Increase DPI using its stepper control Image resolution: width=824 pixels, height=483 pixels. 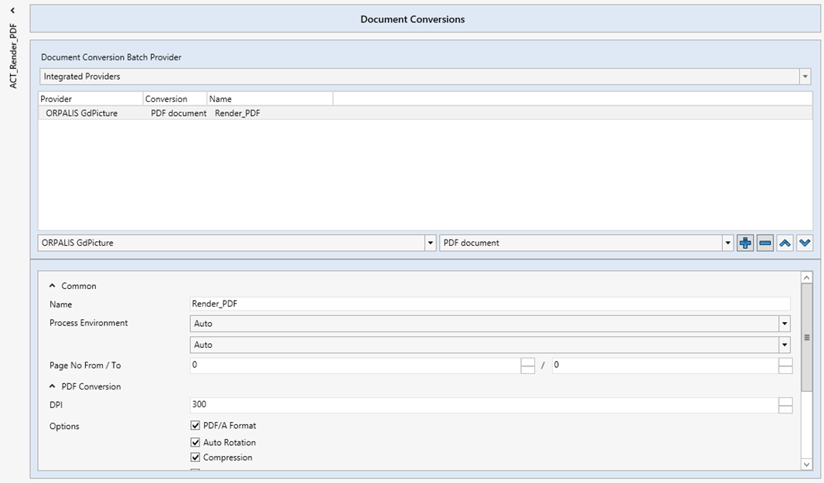(785, 404)
